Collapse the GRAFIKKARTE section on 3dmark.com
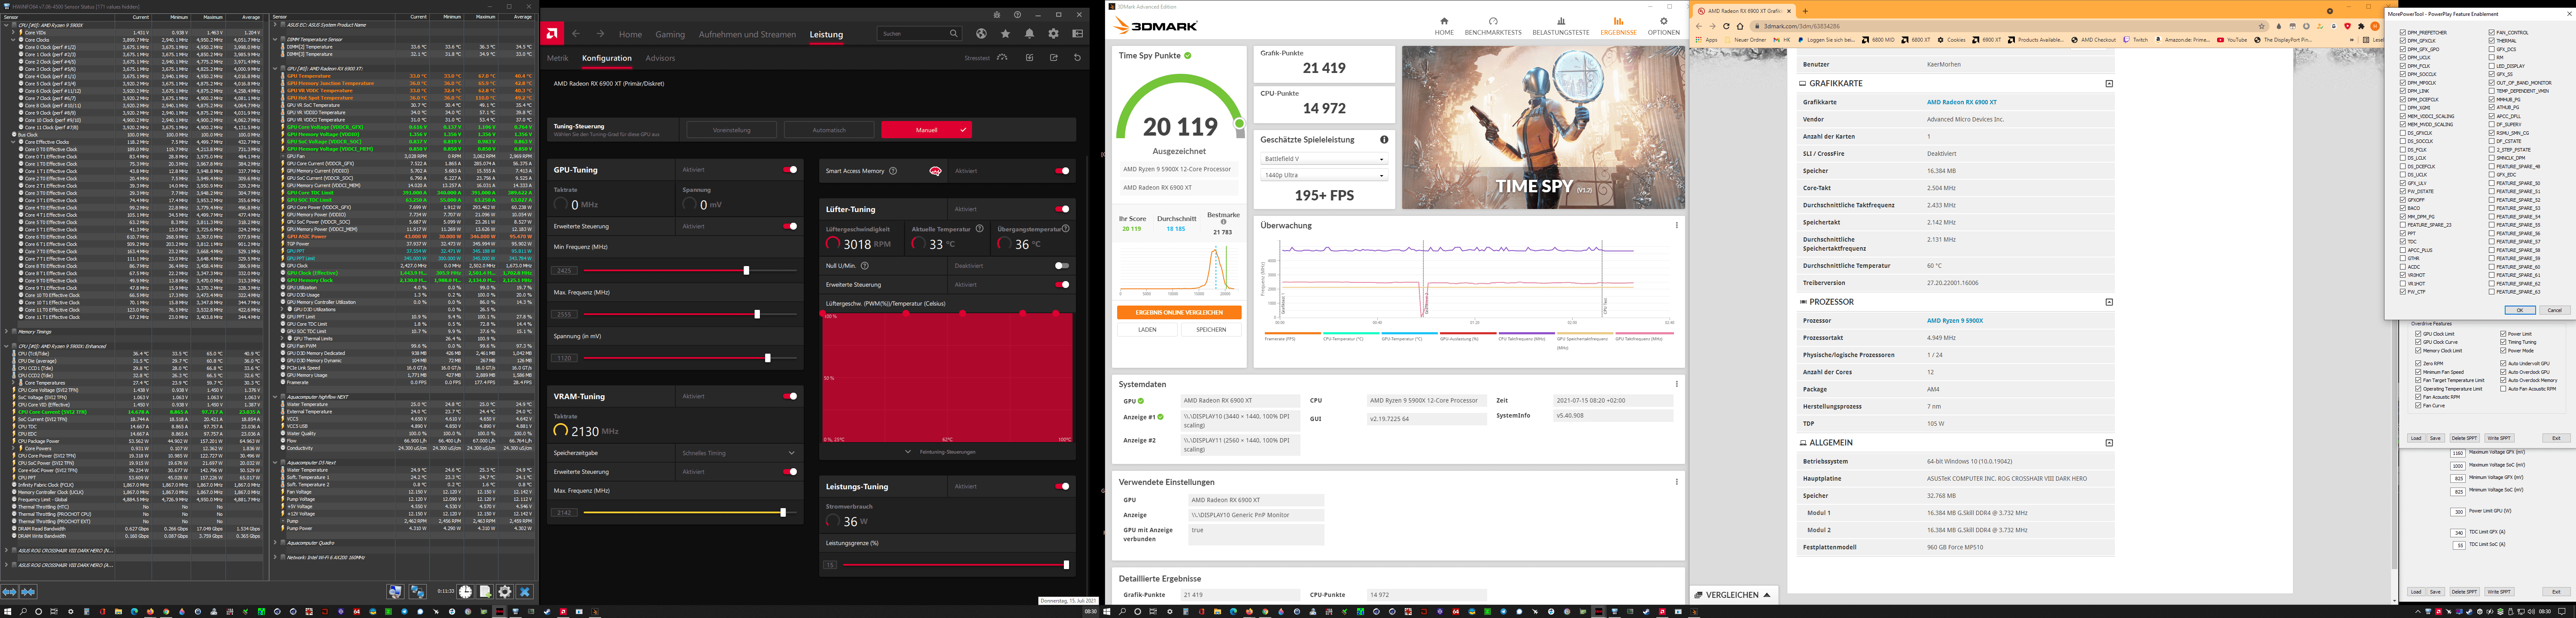 click(x=2109, y=84)
